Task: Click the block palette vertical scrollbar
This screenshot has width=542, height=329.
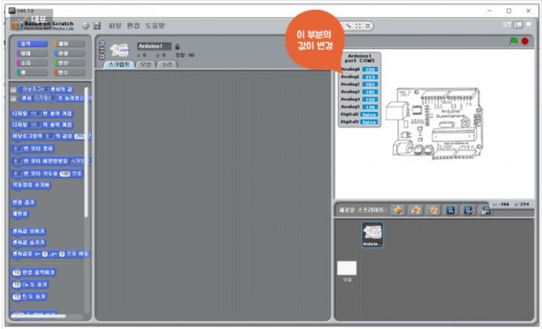Action: tap(86, 152)
